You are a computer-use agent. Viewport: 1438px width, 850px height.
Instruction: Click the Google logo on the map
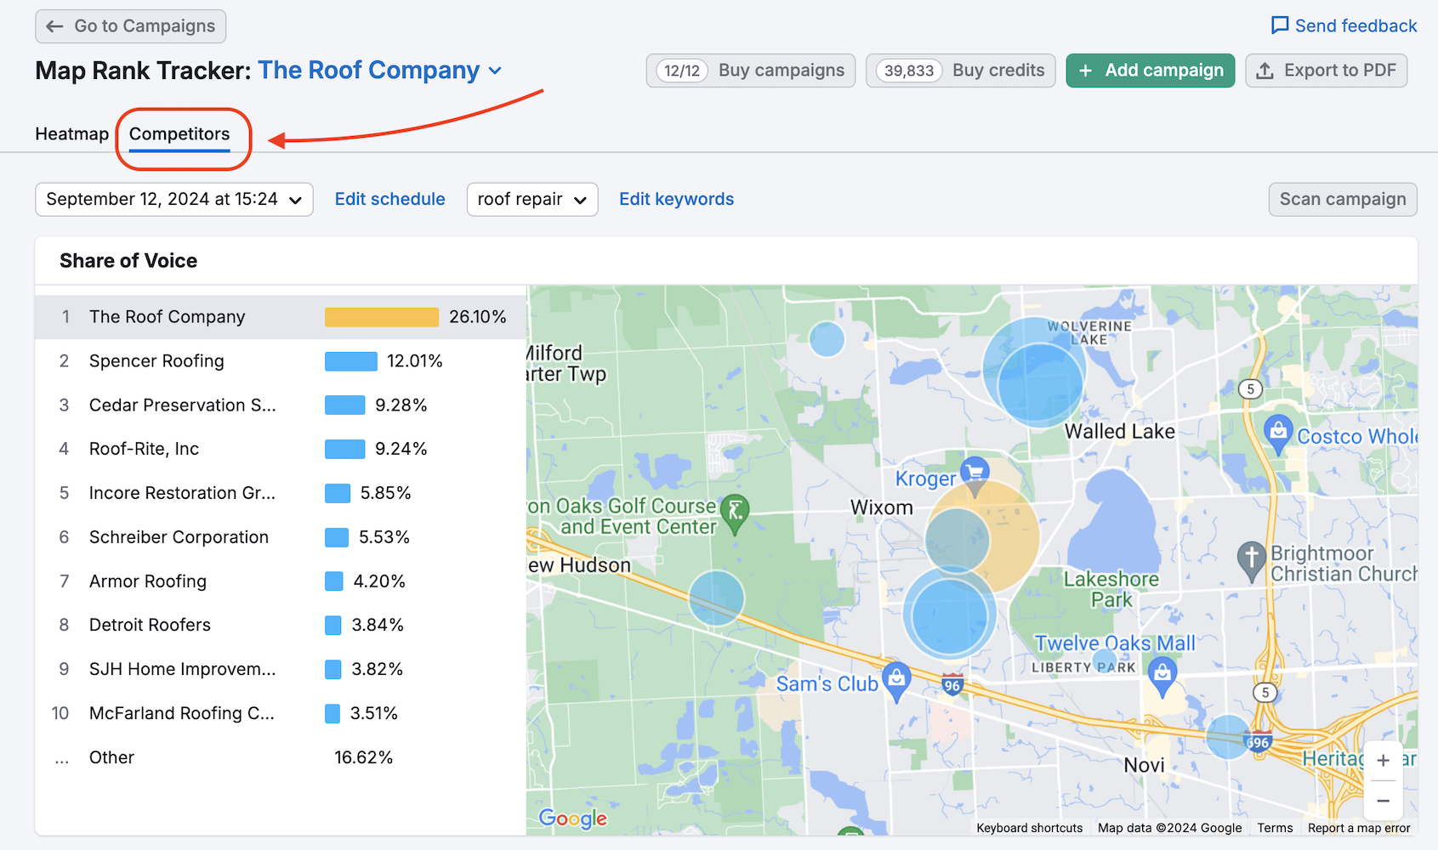573,819
